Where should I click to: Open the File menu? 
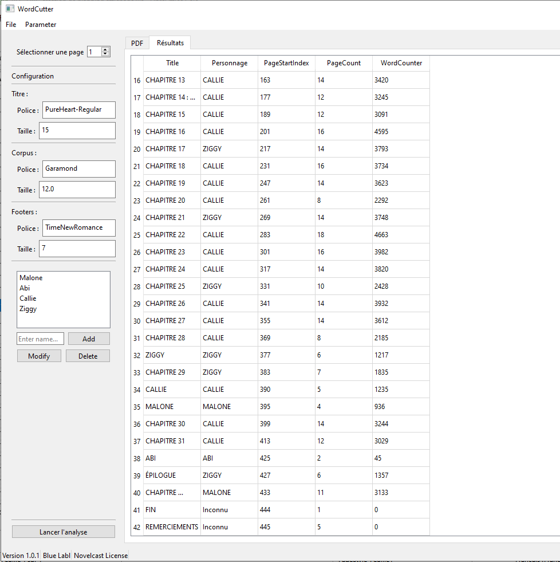[x=11, y=25]
